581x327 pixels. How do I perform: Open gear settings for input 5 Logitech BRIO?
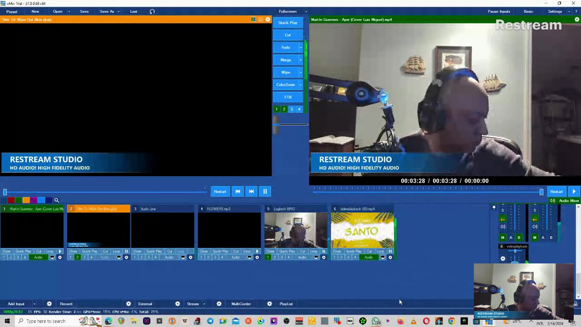pos(324,258)
